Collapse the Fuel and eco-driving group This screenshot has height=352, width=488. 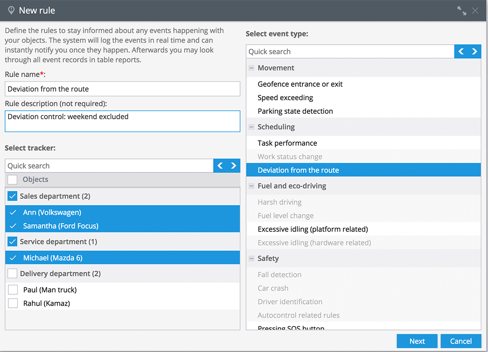(252, 186)
